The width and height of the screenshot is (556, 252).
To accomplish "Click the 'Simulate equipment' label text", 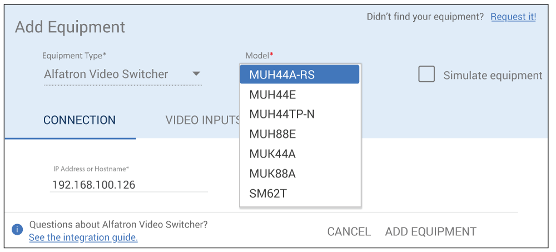I will [492, 76].
